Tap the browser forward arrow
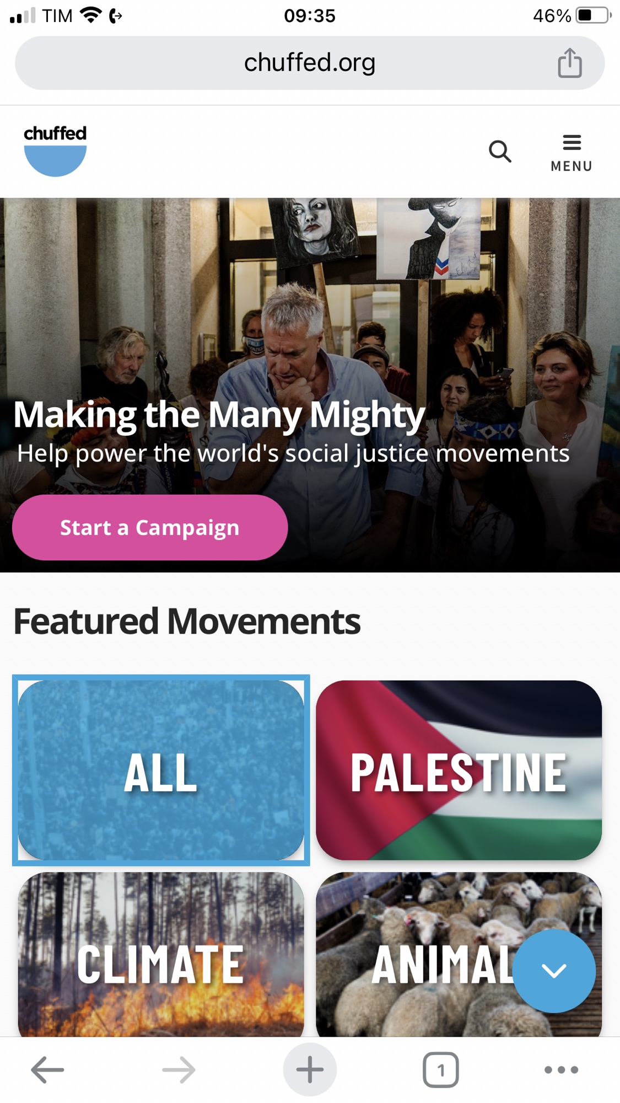620x1103 pixels. (179, 1070)
